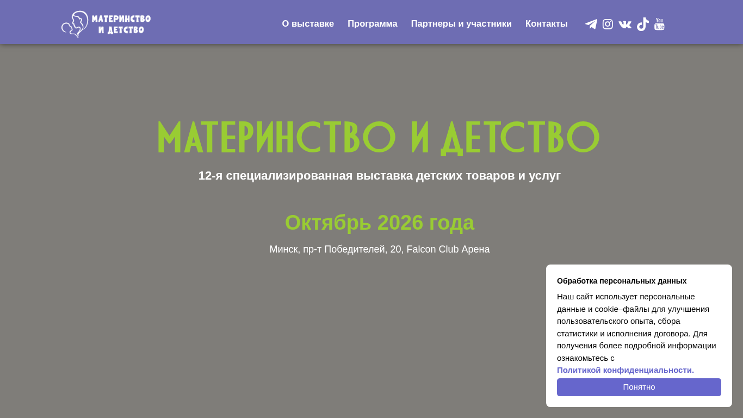Open the Программа menu item
This screenshot has width=743, height=418.
(x=373, y=24)
